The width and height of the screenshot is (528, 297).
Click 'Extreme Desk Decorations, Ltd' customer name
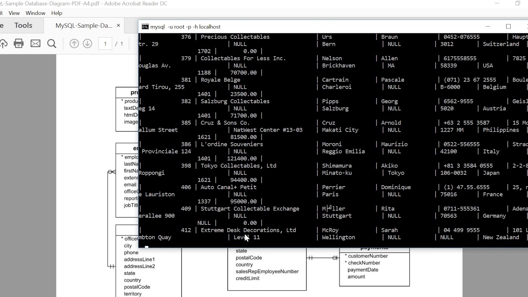(248, 230)
